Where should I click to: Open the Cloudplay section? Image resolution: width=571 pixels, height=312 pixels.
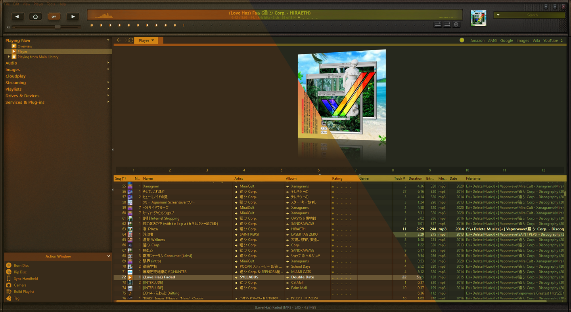click(15, 76)
